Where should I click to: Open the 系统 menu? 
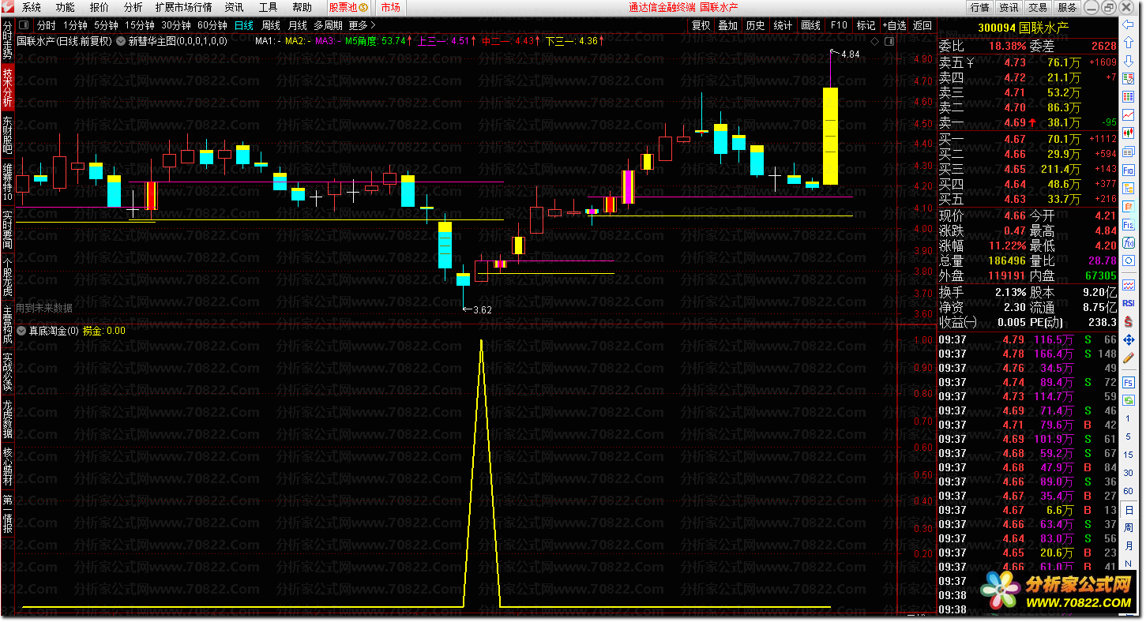(32, 7)
